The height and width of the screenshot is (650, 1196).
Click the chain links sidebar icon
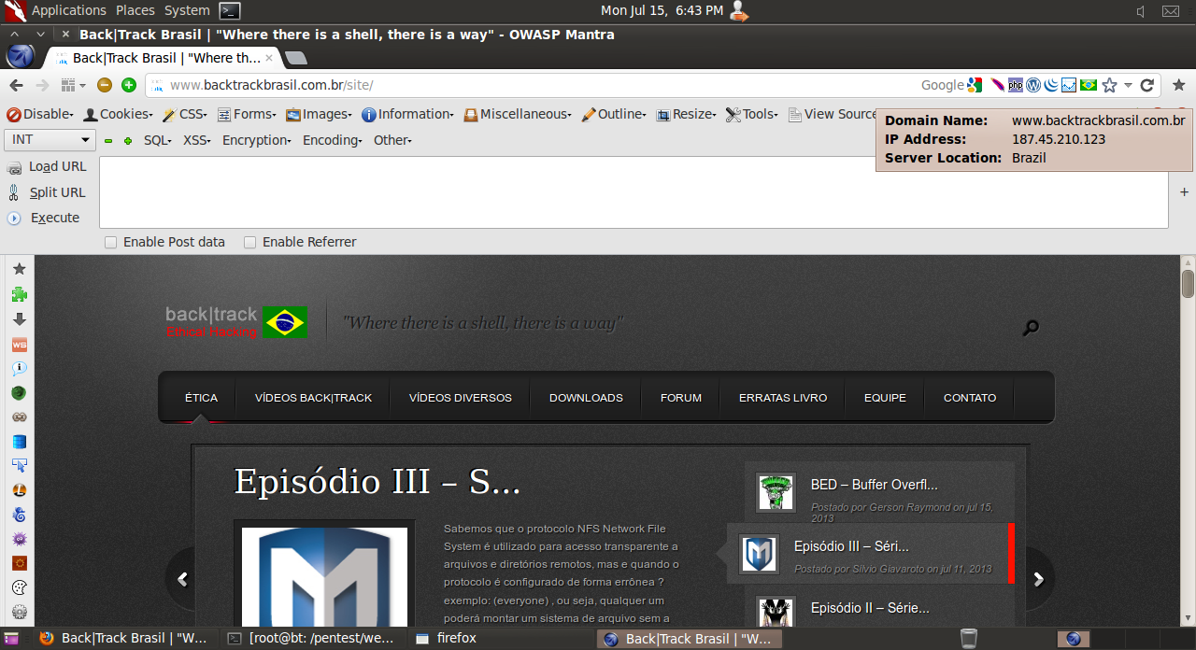click(x=19, y=417)
